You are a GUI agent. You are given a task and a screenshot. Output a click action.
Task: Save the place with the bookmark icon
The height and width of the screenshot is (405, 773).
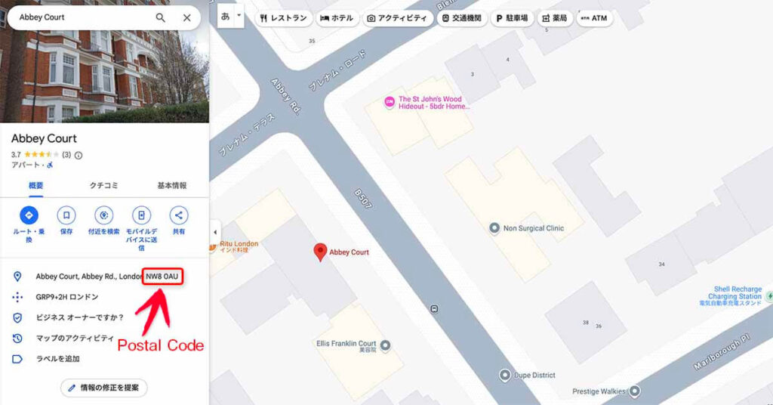point(66,215)
